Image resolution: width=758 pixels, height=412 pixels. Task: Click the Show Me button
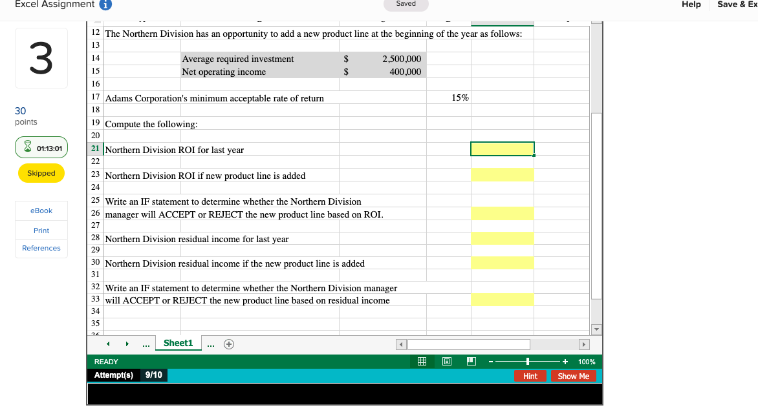[573, 376]
